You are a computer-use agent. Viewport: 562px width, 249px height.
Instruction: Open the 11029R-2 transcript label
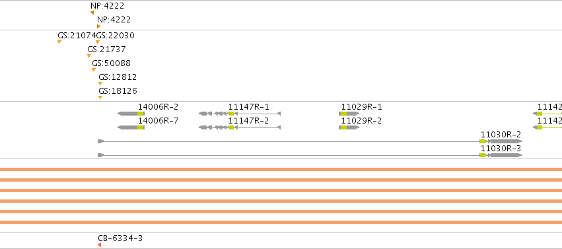[361, 121]
